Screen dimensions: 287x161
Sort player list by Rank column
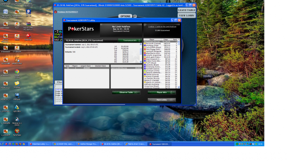(x=175, y=39)
